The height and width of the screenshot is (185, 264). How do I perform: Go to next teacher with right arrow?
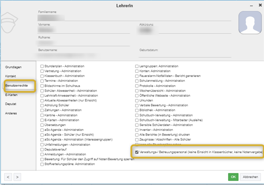pos(17,177)
